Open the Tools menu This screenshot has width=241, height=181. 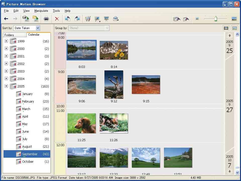coord(56,11)
